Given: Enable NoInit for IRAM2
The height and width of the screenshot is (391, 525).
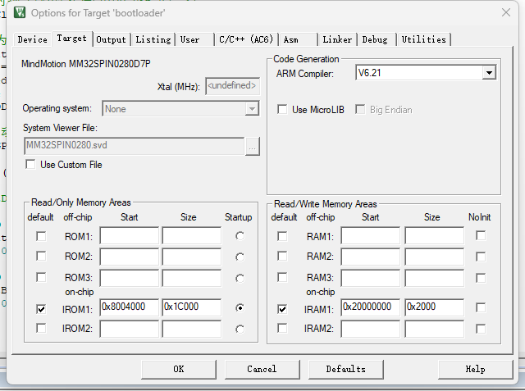Looking at the screenshot, I should coord(481,329).
